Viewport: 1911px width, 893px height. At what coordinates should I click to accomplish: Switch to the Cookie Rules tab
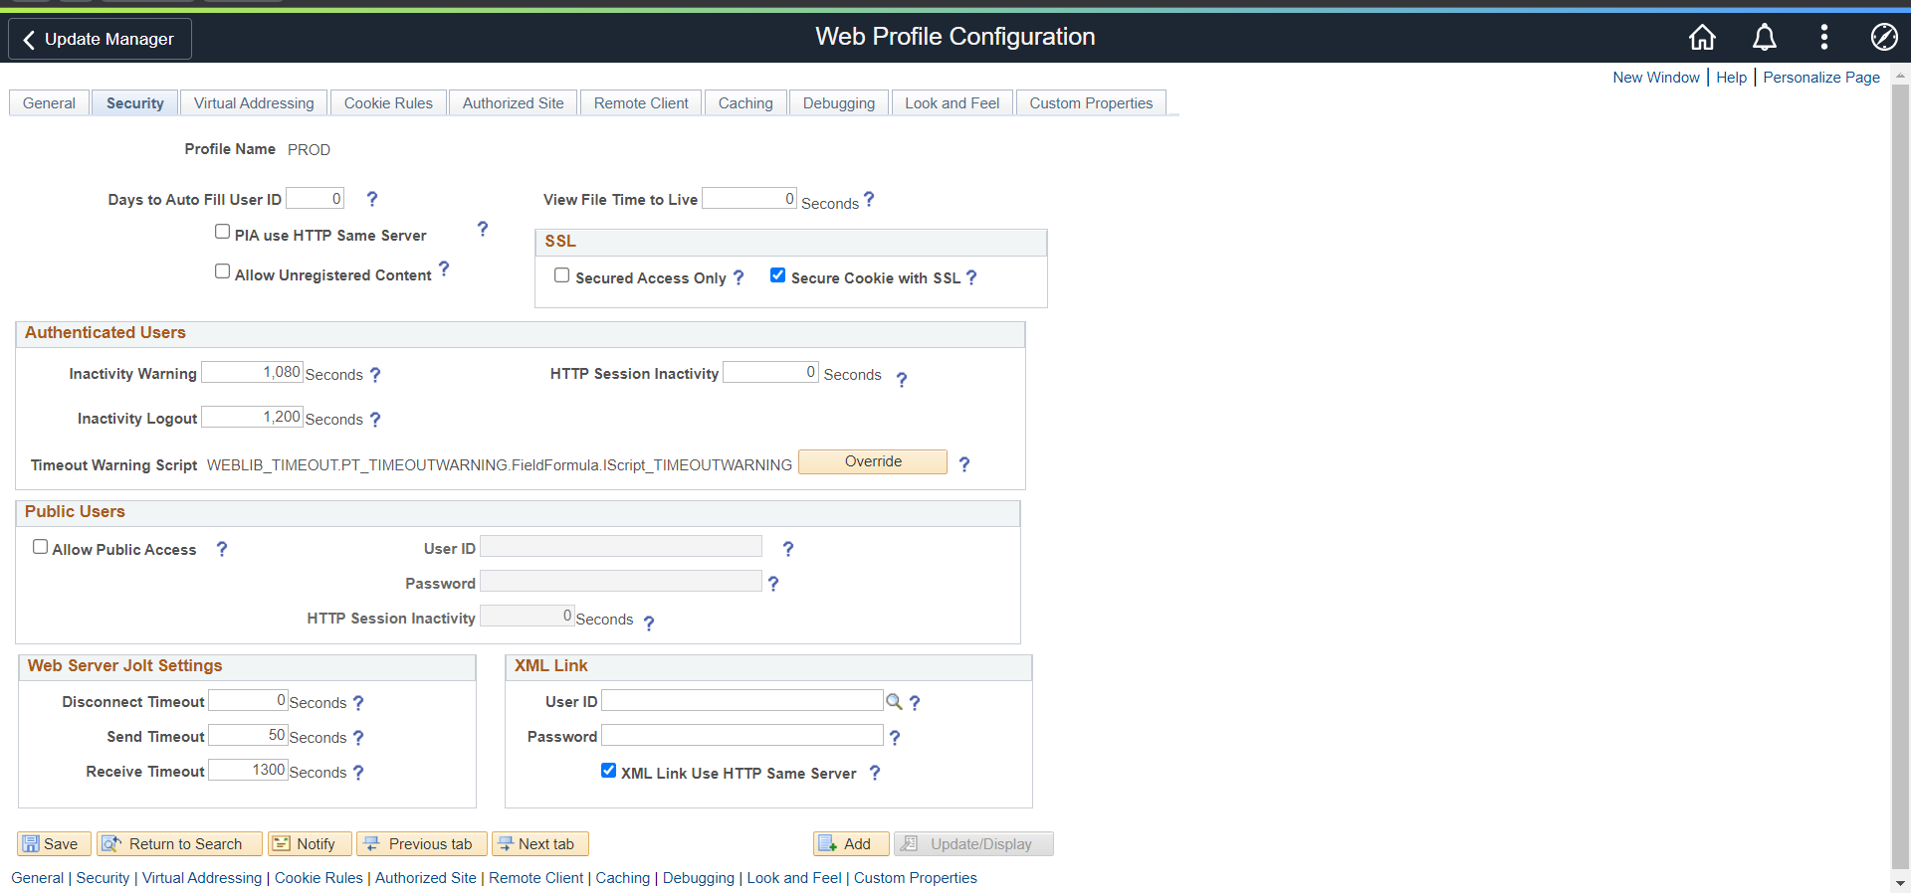coord(388,103)
